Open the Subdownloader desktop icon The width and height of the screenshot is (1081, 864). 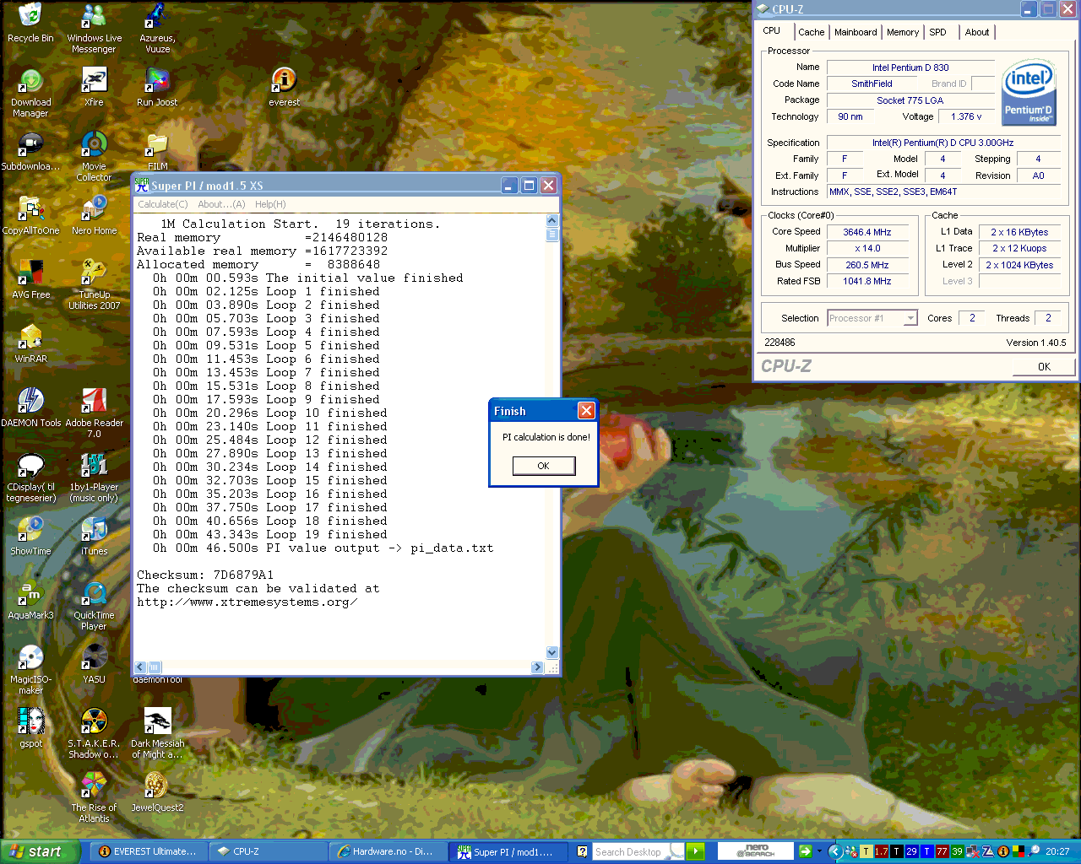point(30,151)
